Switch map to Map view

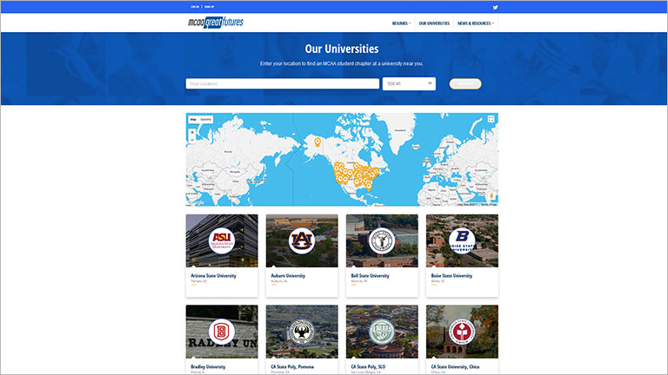tap(193, 120)
